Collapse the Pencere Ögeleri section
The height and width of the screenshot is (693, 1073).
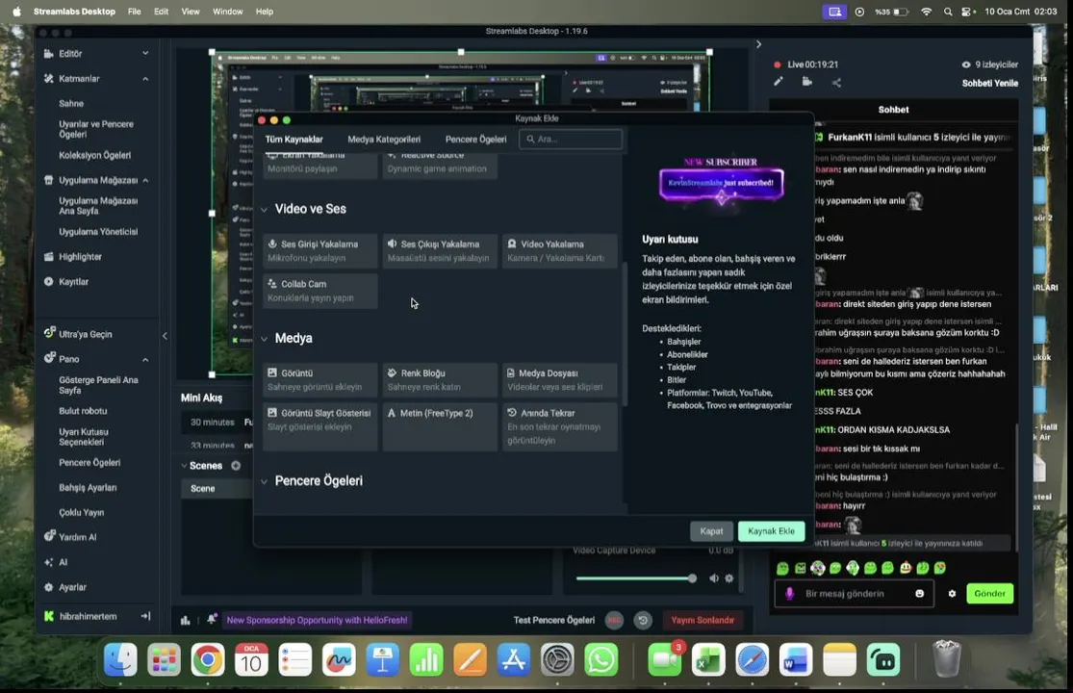[x=264, y=481]
